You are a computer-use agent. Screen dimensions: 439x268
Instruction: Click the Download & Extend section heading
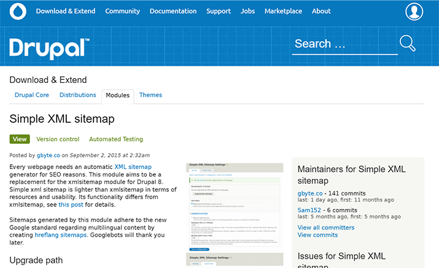48,80
